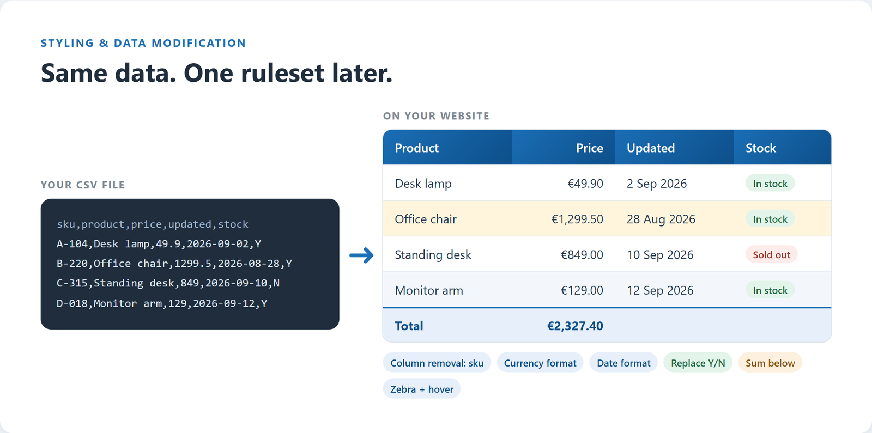Image resolution: width=872 pixels, height=433 pixels.
Task: Select the highlighted Office chair row
Action: pyautogui.click(x=607, y=219)
